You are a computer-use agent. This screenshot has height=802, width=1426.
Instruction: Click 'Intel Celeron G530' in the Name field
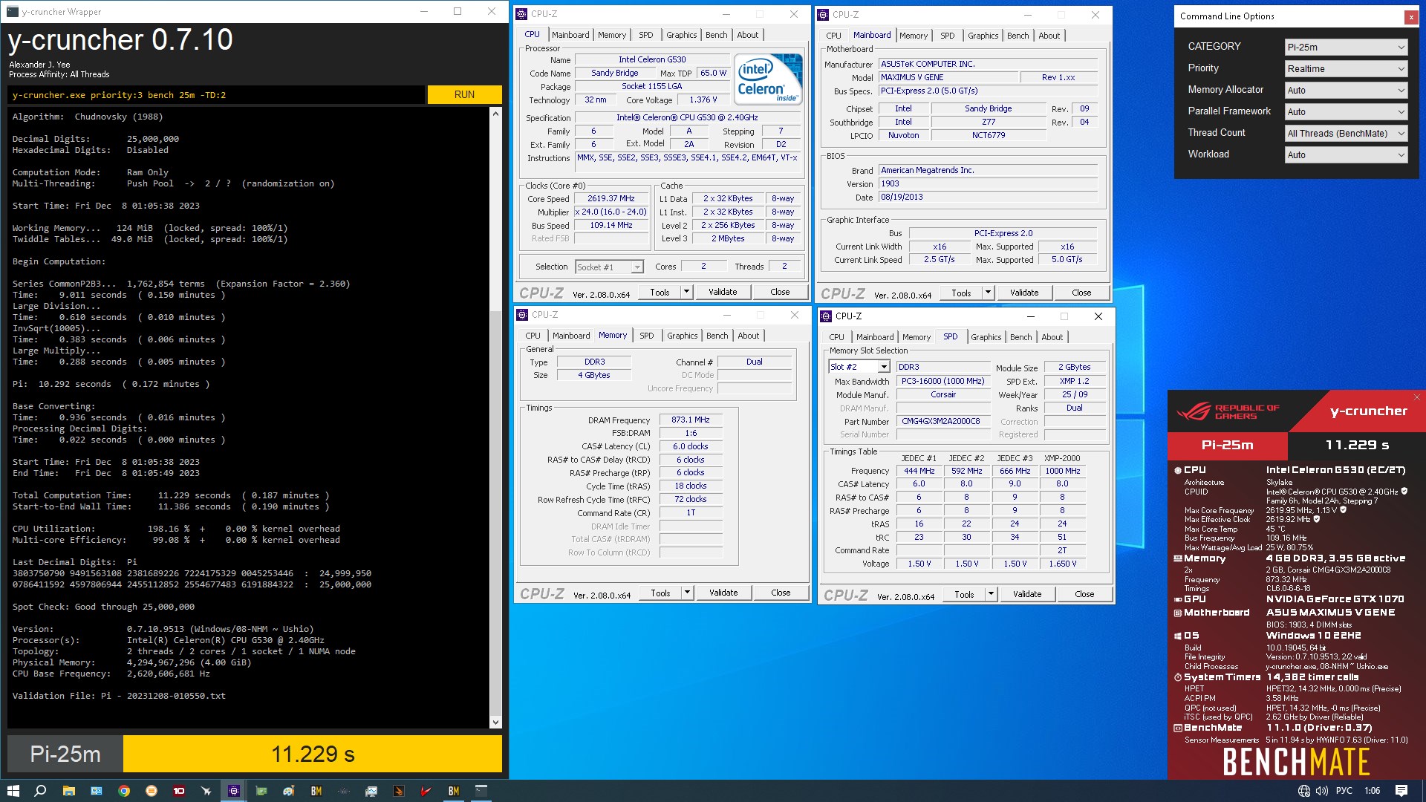pyautogui.click(x=652, y=59)
